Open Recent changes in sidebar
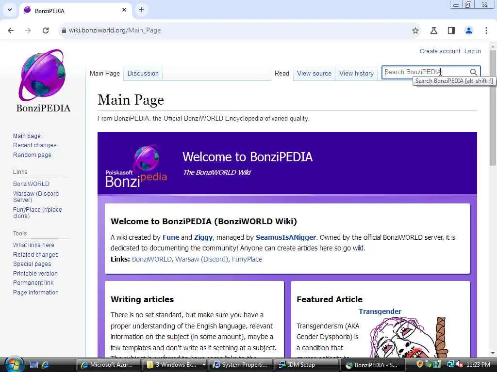Viewport: 497px width, 372px height. tap(35, 145)
